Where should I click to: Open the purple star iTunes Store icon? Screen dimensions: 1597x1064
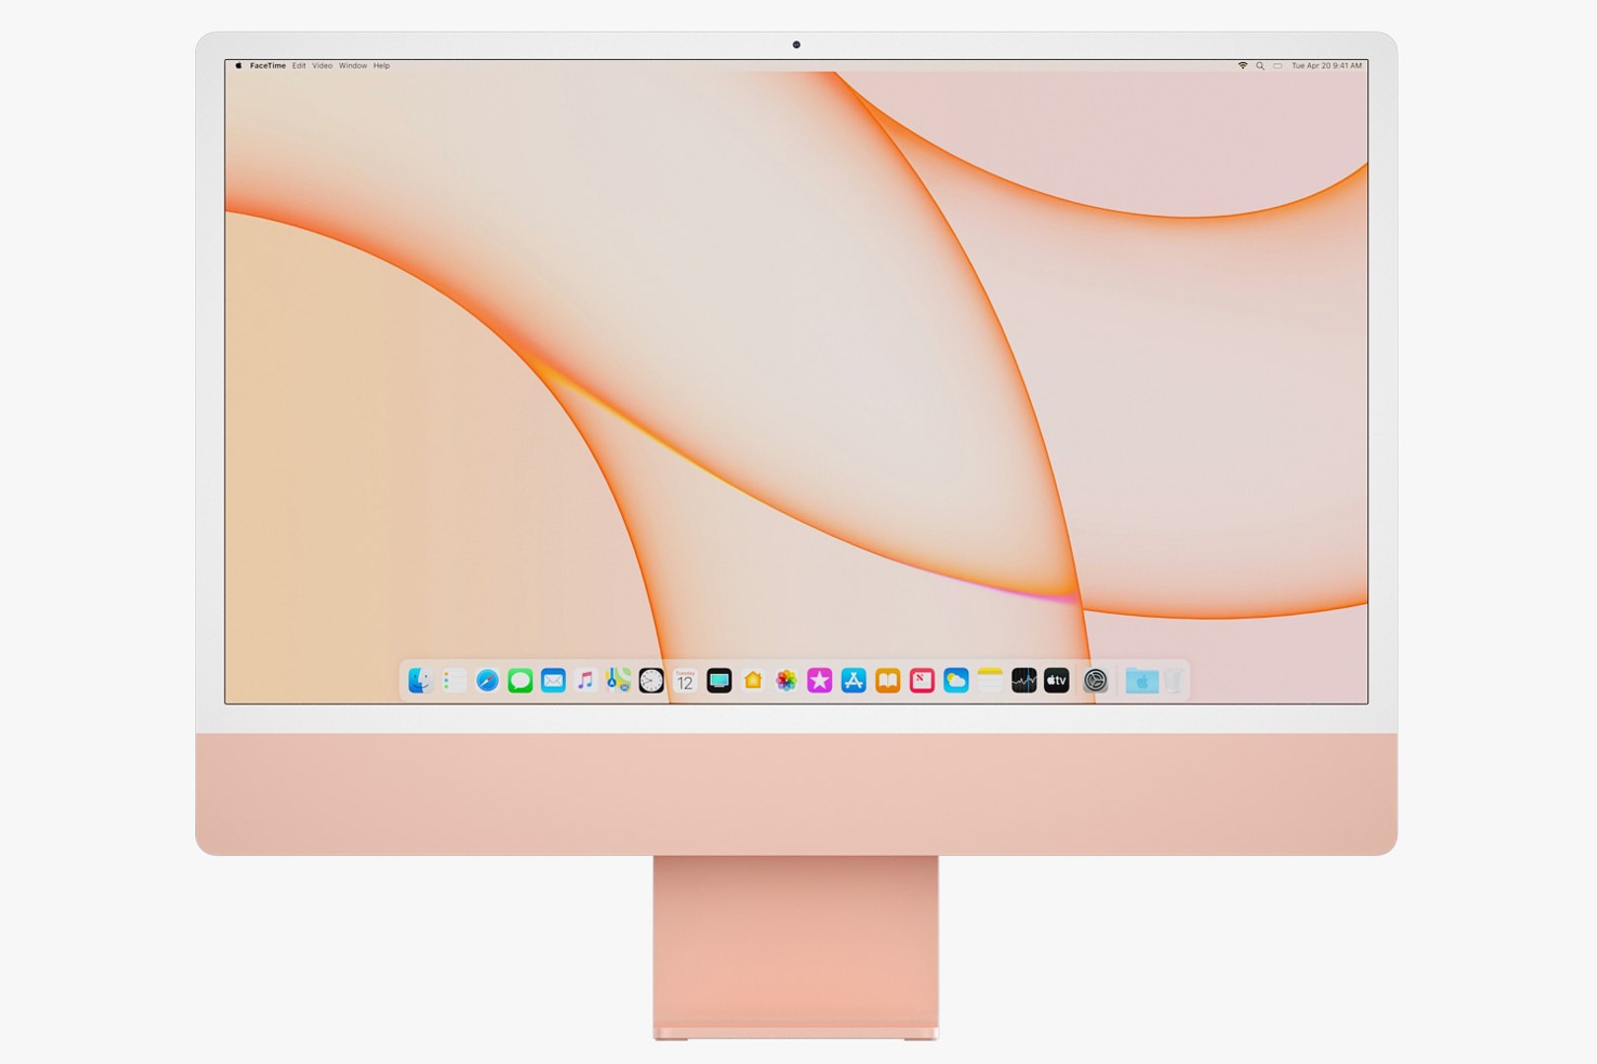(x=820, y=681)
